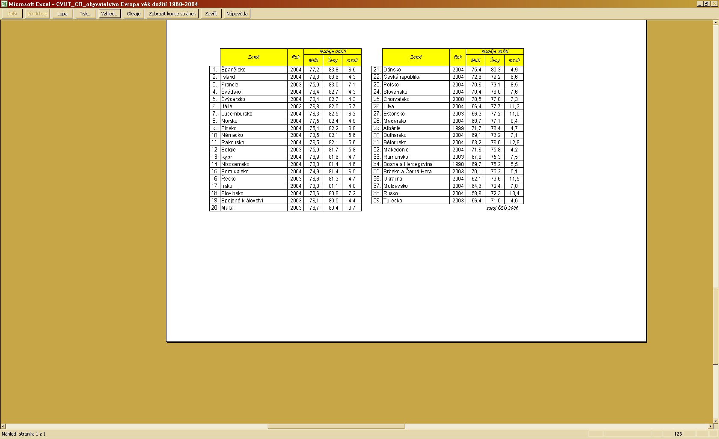Close preview with the Zavřít button

211,14
